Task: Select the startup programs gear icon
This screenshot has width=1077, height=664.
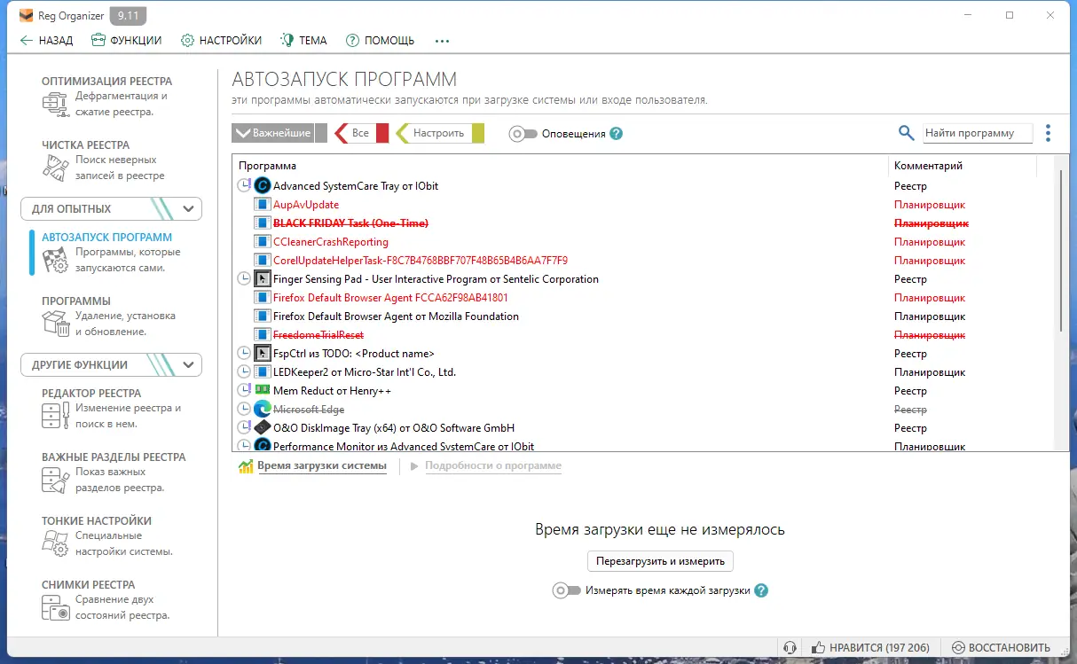Action: click(56, 261)
